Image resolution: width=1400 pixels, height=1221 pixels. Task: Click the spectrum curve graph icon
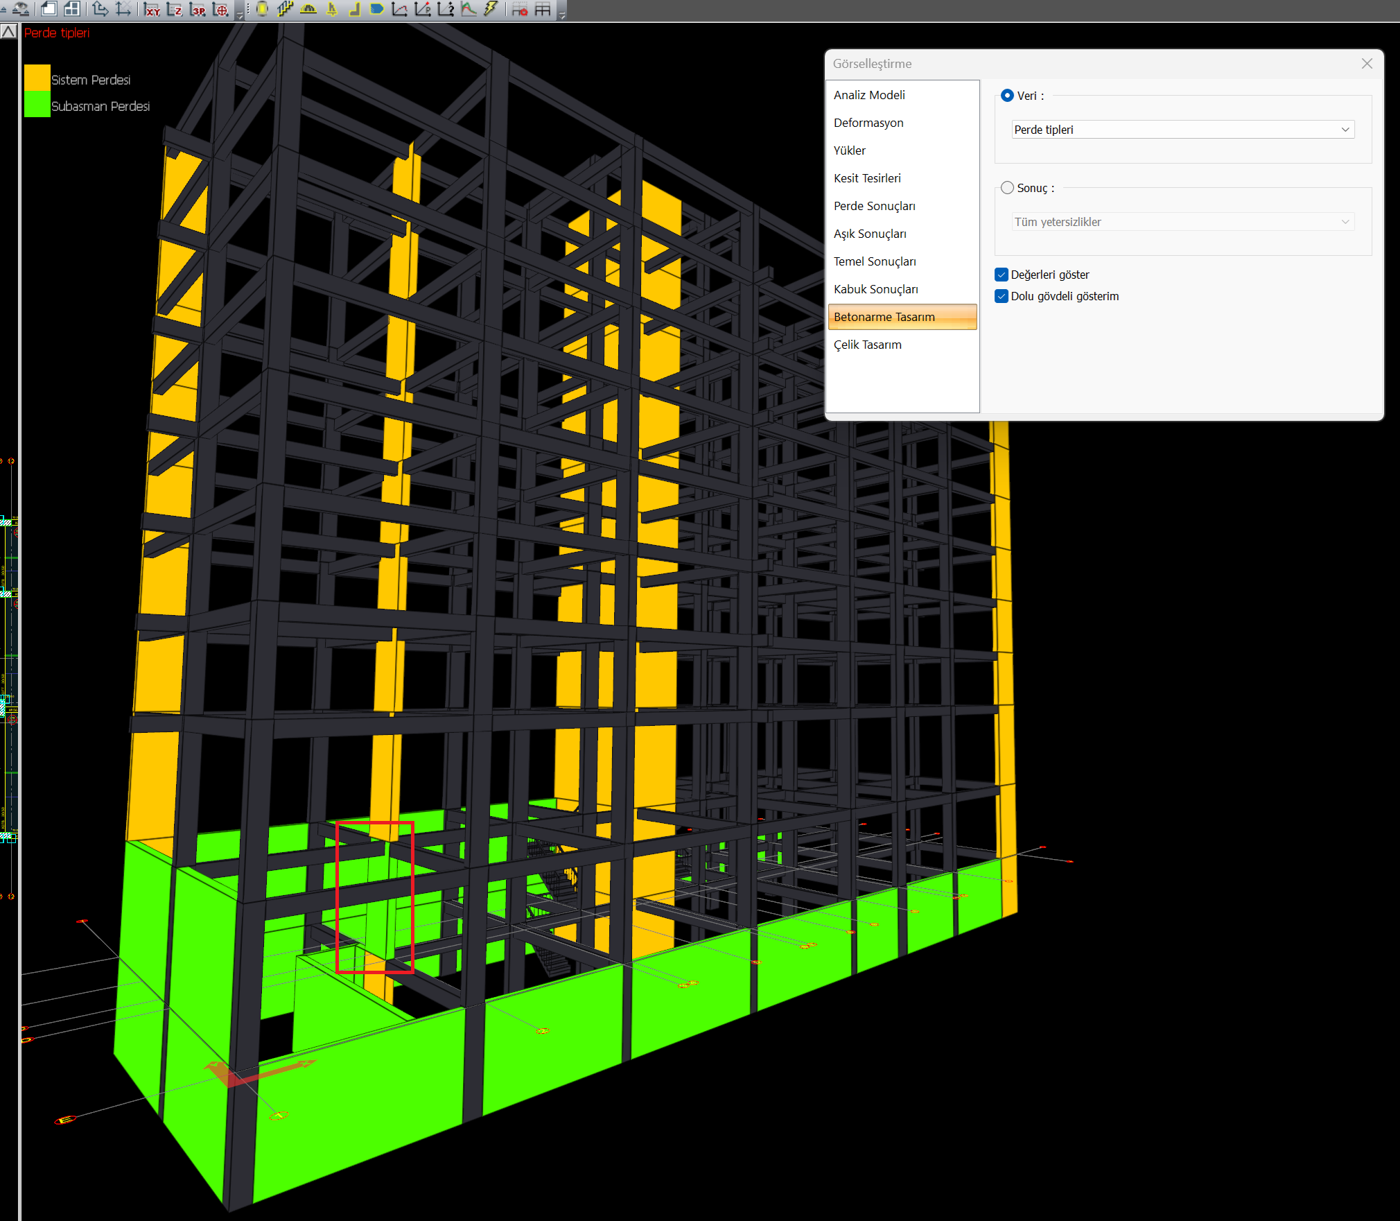point(469,9)
